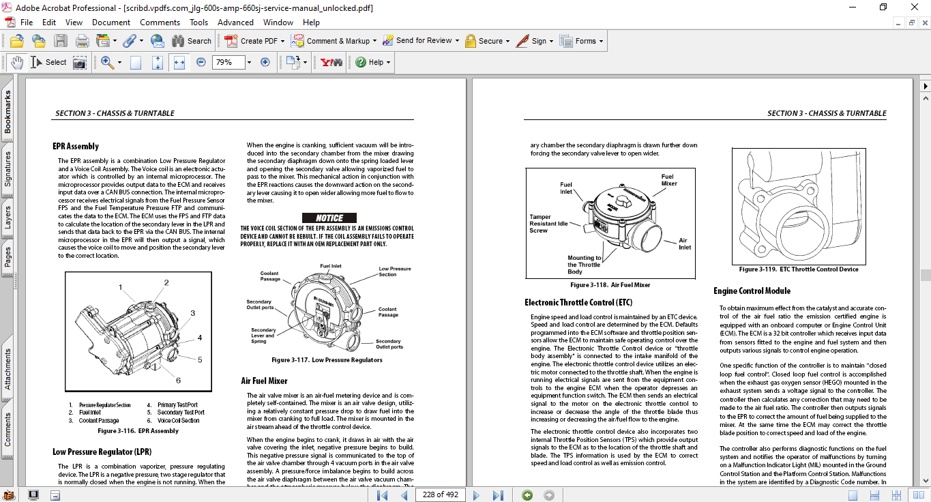Click the Fit Width icon

click(x=179, y=62)
